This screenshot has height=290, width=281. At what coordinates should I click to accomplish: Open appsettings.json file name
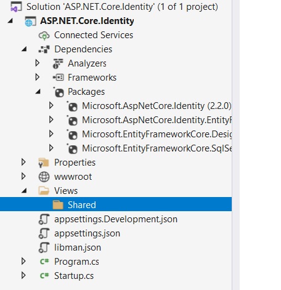coord(87,233)
